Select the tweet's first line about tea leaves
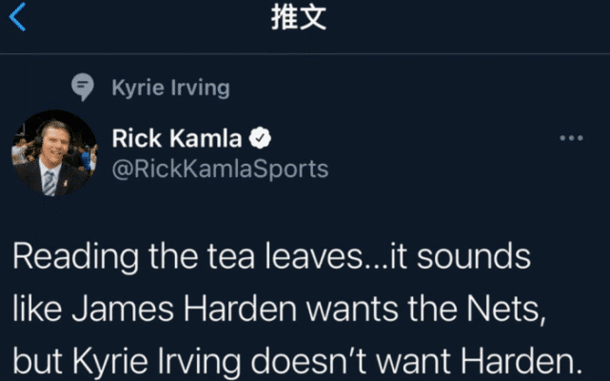Viewport: 610px width, 381px height. (271, 256)
